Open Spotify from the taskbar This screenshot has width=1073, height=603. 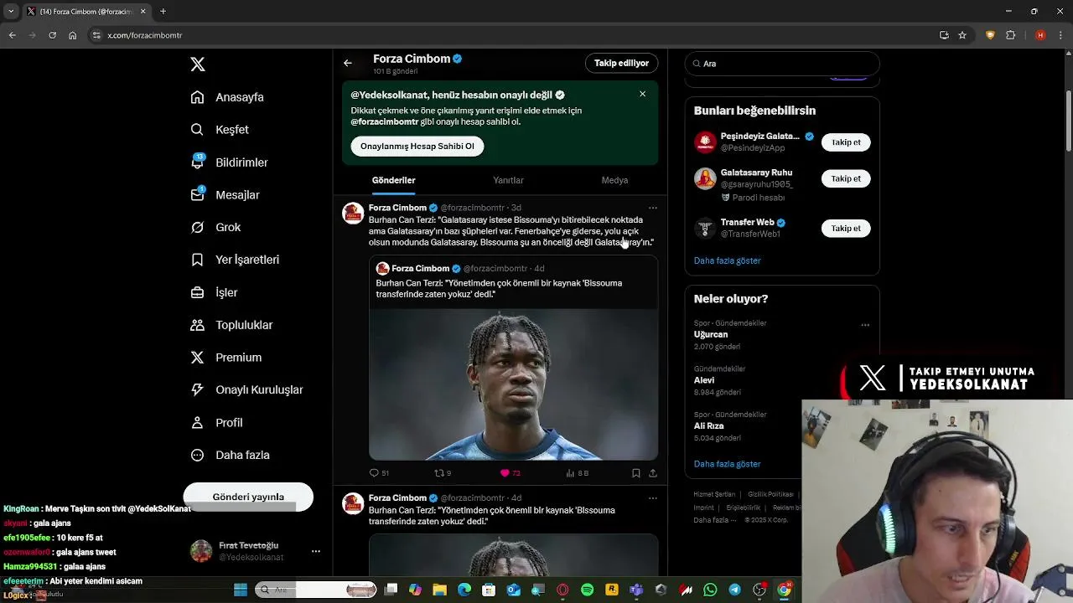tap(587, 590)
